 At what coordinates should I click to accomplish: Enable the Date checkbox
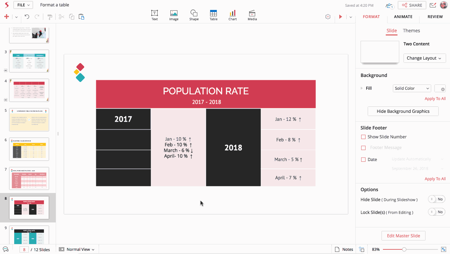click(x=363, y=160)
